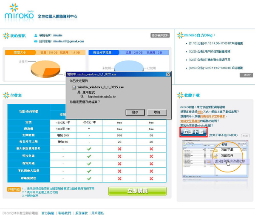Click the orange 詳細功能 button
Viewport: 255px width, 215px height.
[14, 189]
